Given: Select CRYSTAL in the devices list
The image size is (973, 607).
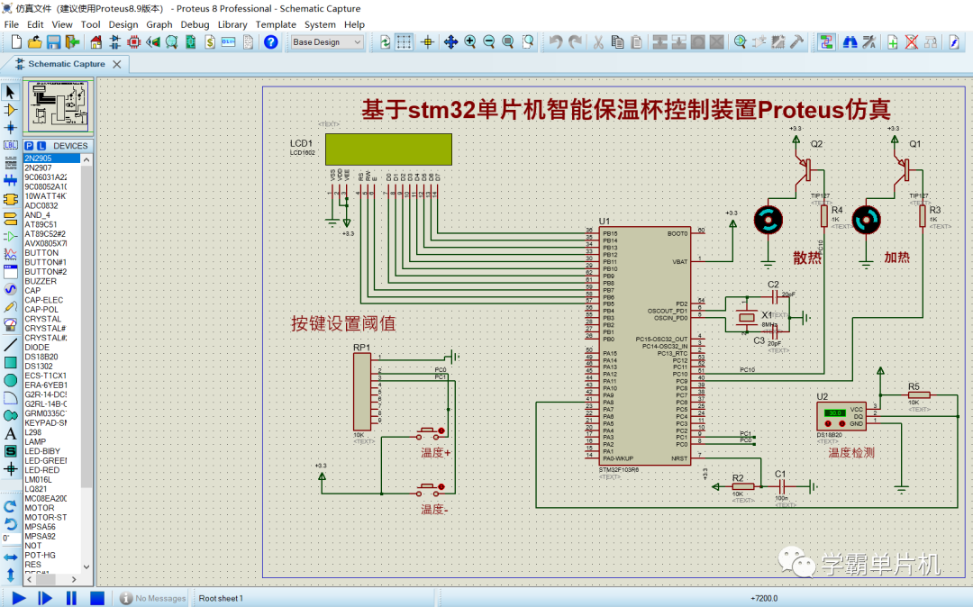Looking at the screenshot, I should (52, 320).
